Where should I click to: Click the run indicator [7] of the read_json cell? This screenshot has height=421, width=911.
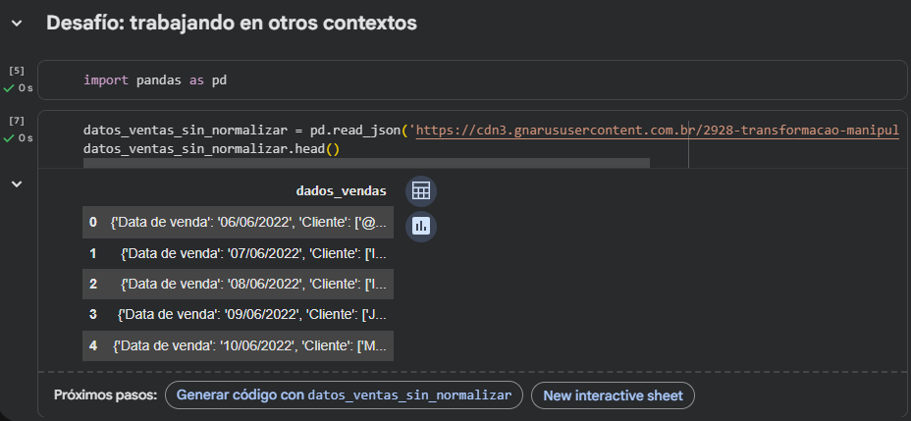point(17,121)
